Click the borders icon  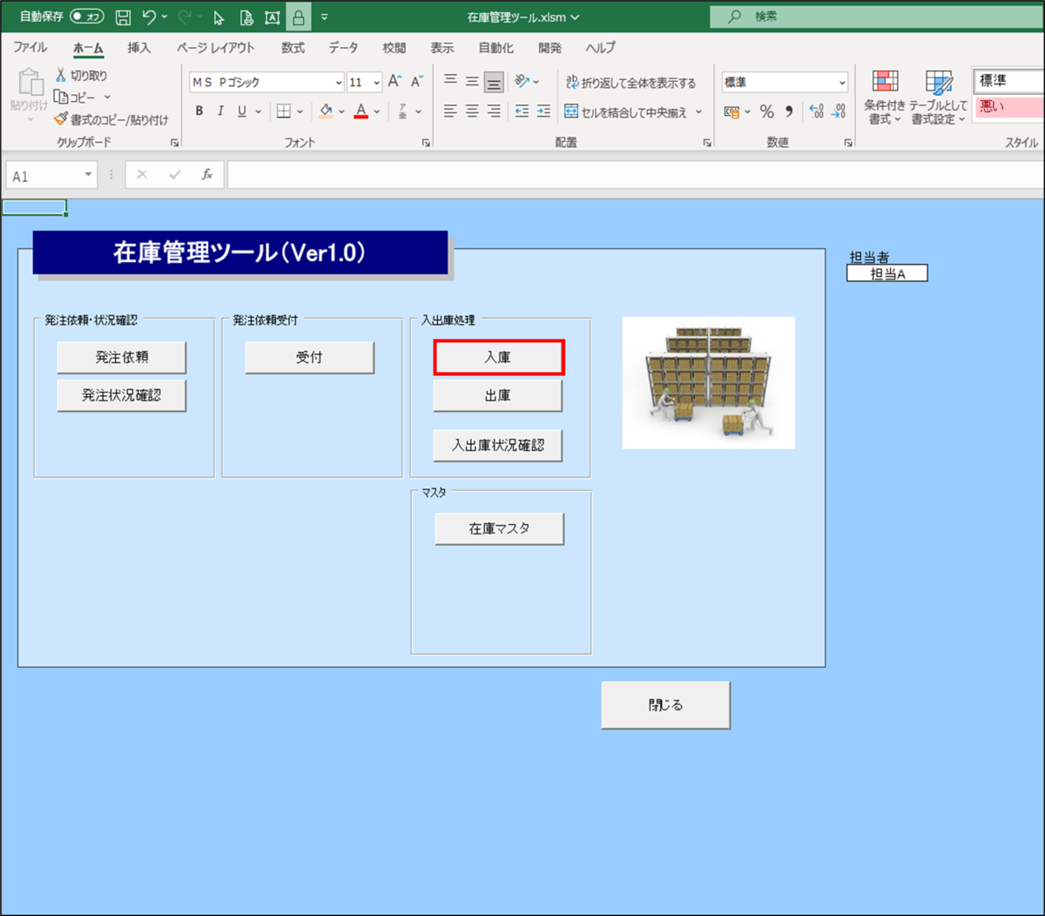coord(284,111)
